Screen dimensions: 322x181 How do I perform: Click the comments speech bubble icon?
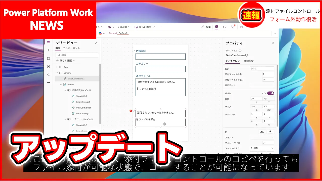225,27
